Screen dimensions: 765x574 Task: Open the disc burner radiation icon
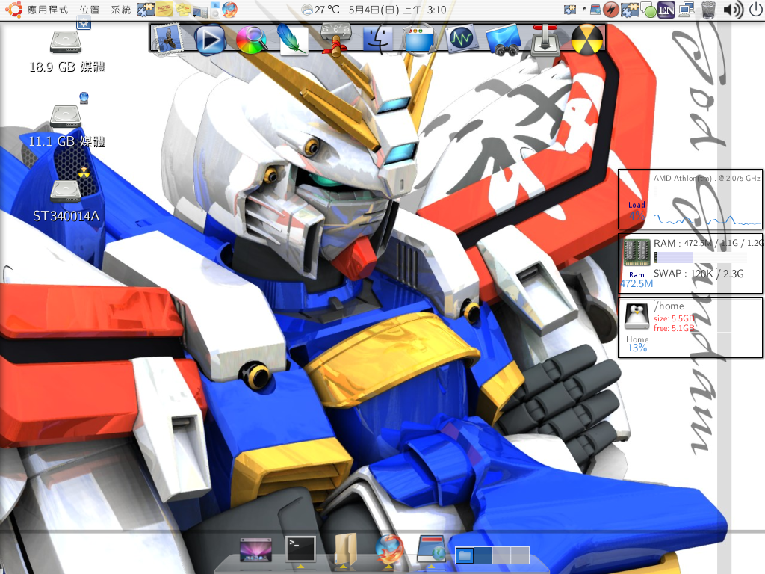pyautogui.click(x=587, y=39)
